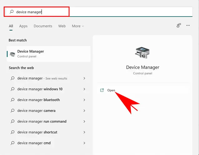This screenshot has height=155, width=199.
Task: Click search icon next to "device manager cmd"
Action: pos(12,143)
